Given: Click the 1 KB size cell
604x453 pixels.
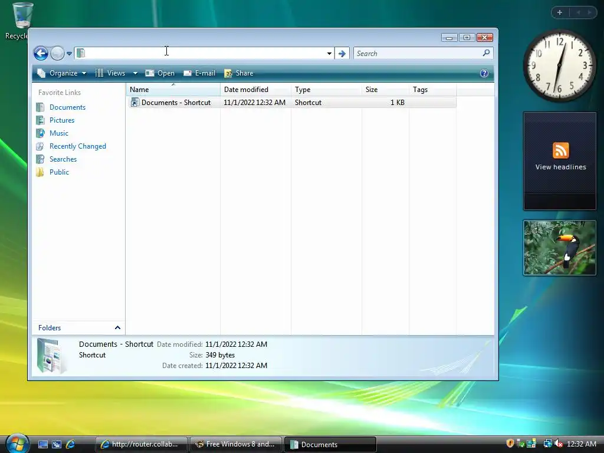Looking at the screenshot, I should pyautogui.click(x=397, y=103).
